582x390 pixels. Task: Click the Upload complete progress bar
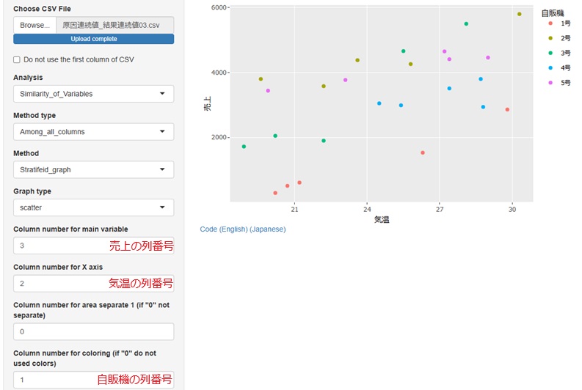click(x=93, y=39)
